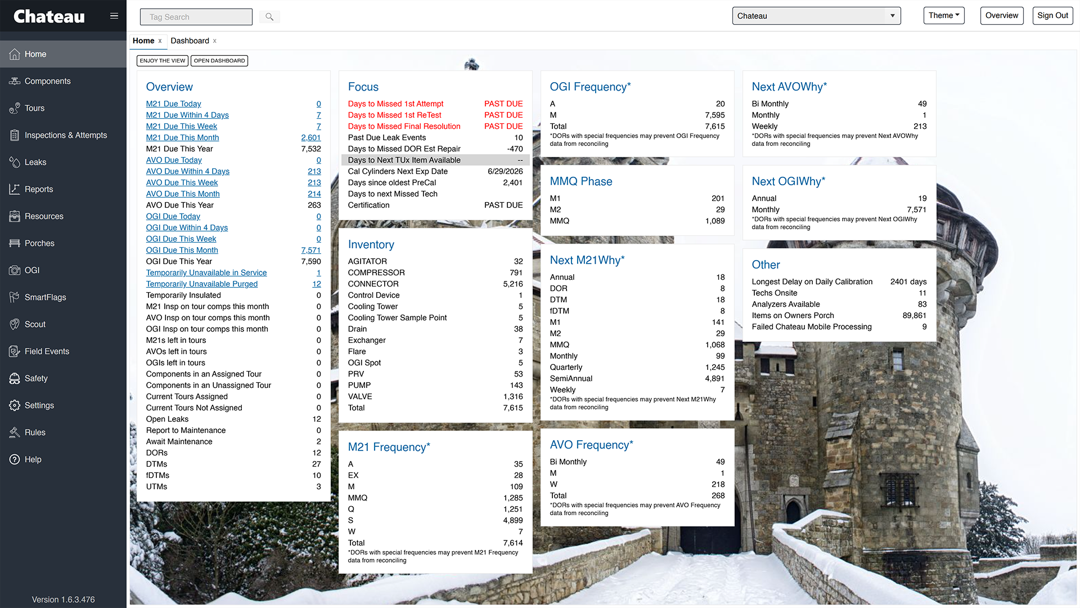Click the SmartFlags flag icon
The width and height of the screenshot is (1080, 608).
(x=15, y=297)
